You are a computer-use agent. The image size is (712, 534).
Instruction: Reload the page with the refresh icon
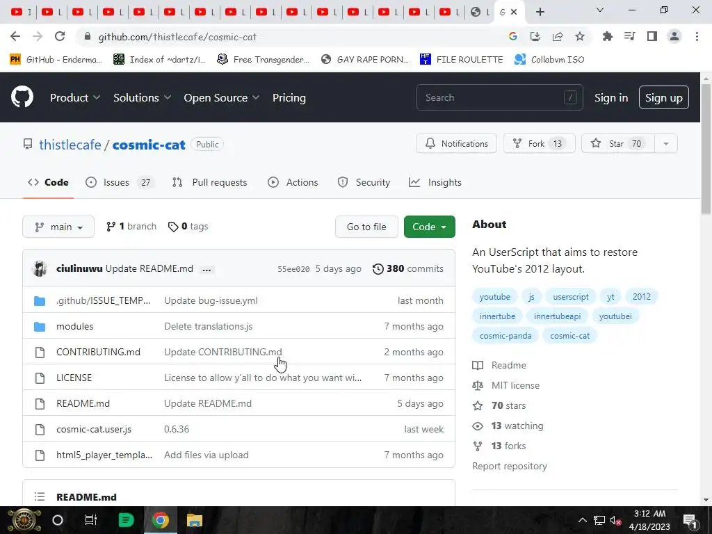(60, 37)
